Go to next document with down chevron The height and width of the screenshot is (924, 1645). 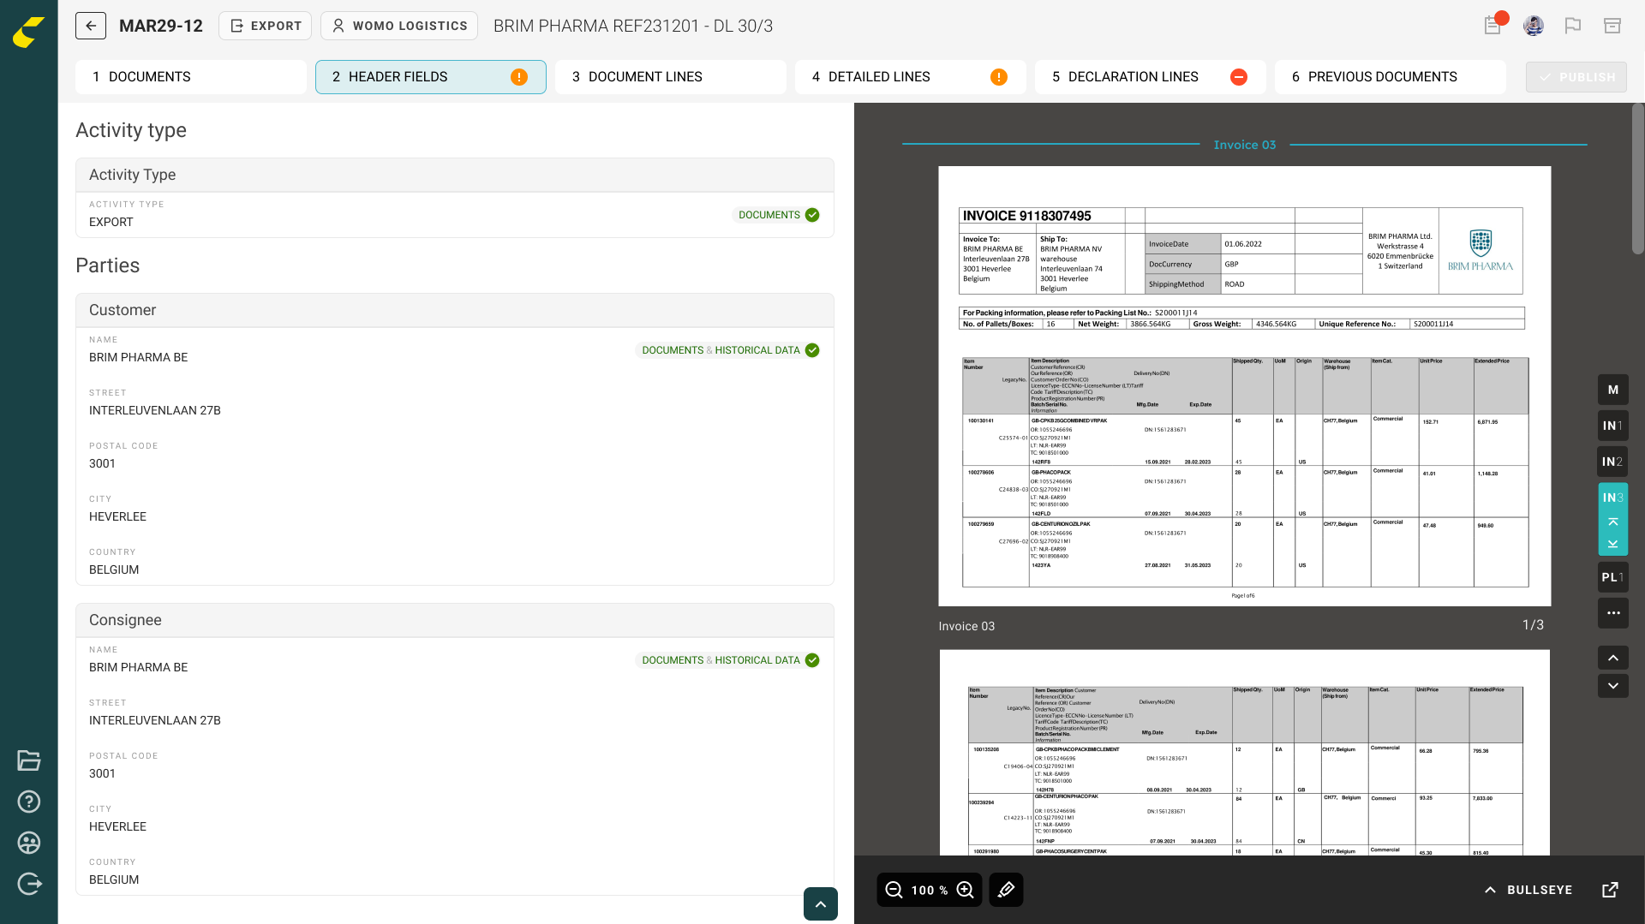[1613, 686]
